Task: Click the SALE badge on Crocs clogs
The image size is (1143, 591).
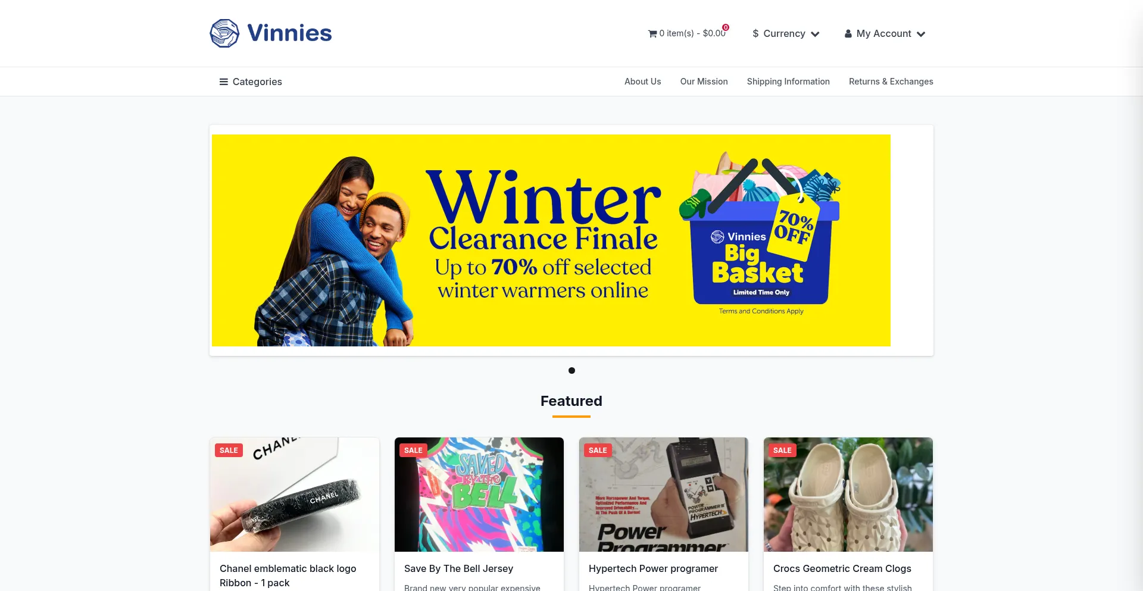Action: [x=782, y=451]
